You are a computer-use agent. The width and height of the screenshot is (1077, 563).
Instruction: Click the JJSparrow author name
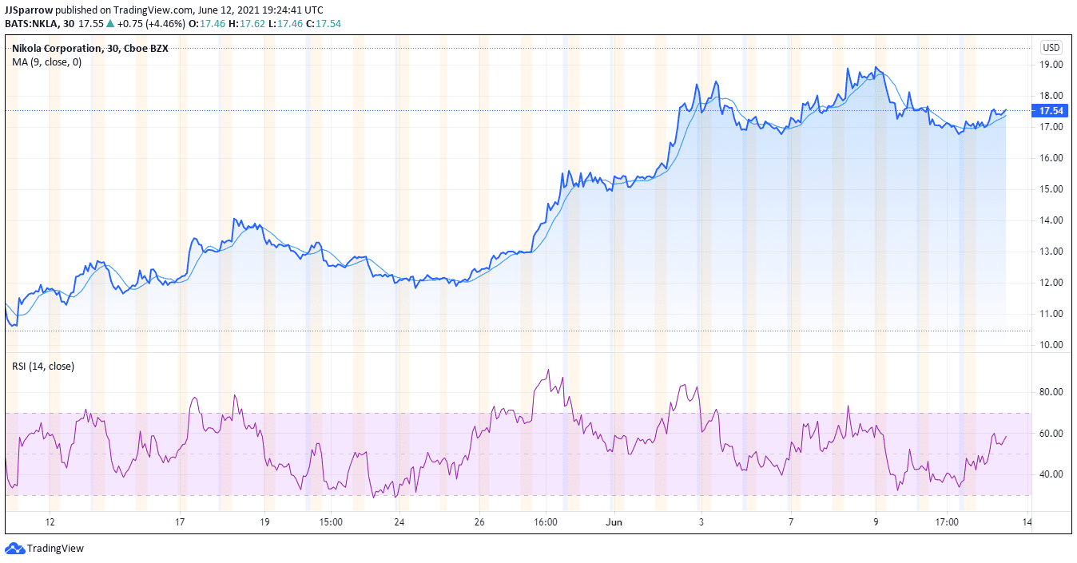(x=30, y=10)
